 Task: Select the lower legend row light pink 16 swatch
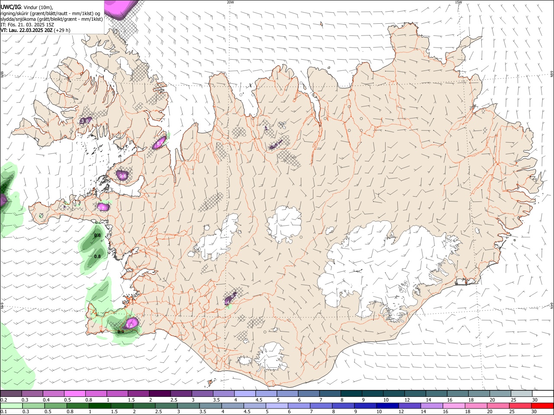click(x=454, y=406)
